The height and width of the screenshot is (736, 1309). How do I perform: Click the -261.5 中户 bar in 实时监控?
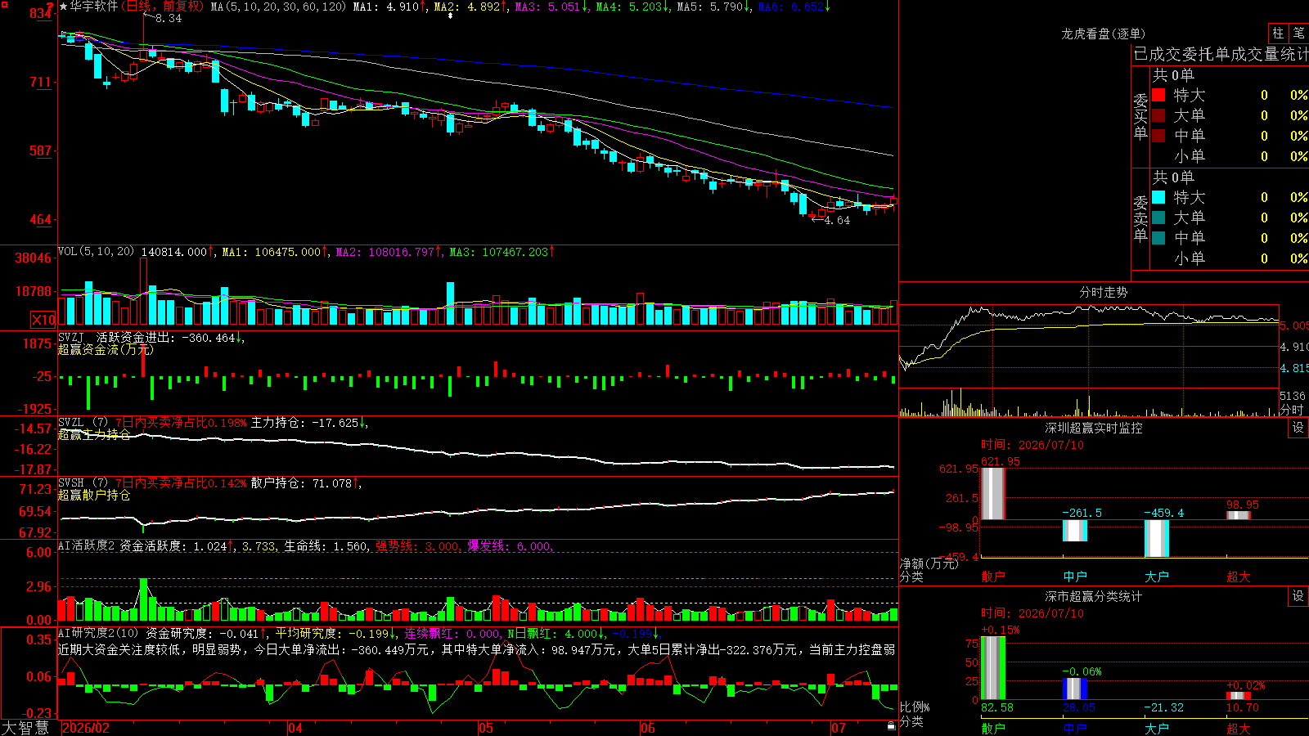click(1075, 530)
